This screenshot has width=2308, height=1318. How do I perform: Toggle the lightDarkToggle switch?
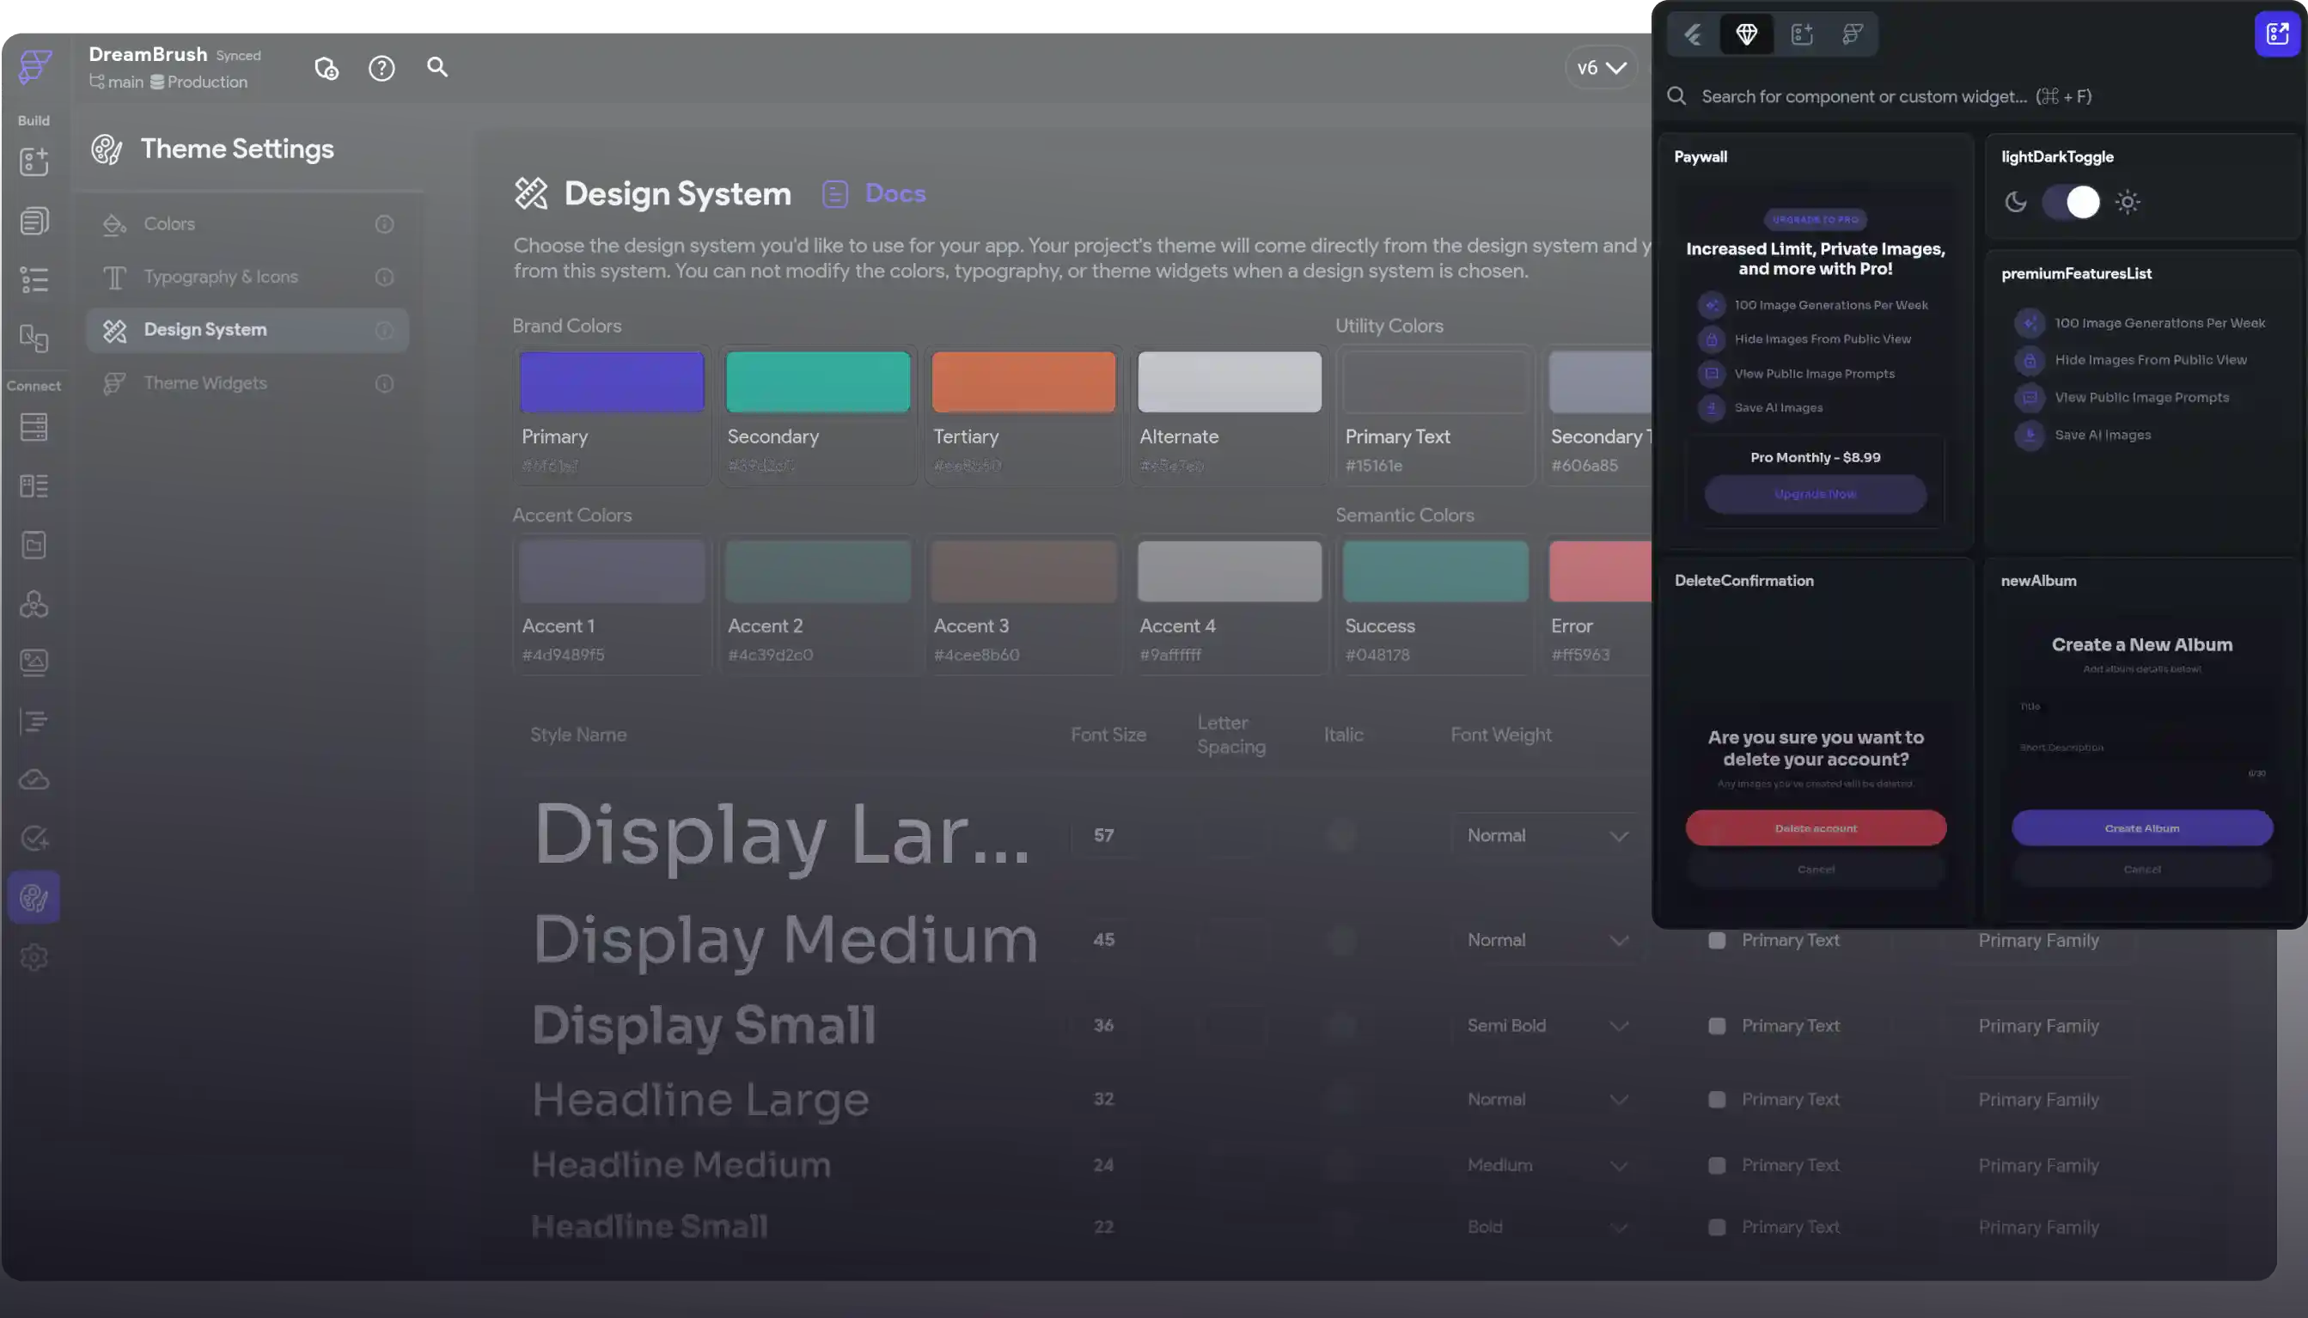(x=2071, y=202)
